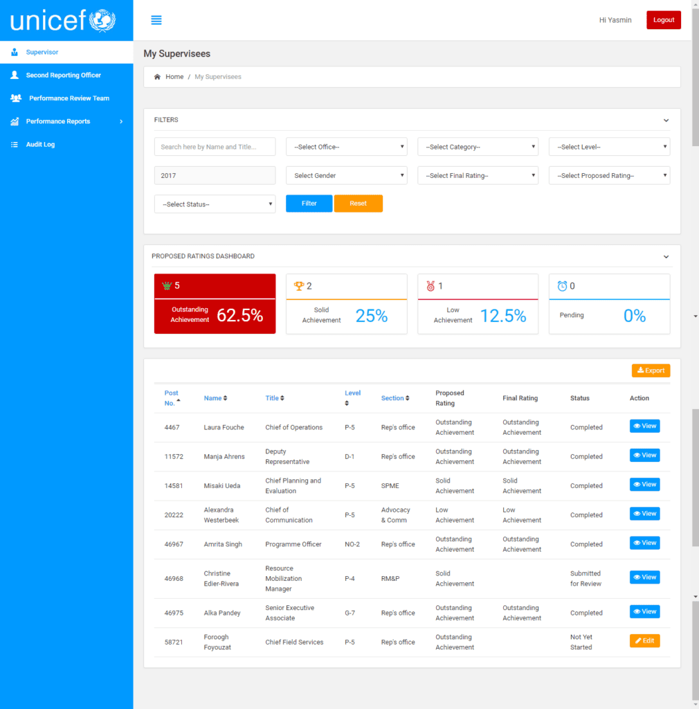The width and height of the screenshot is (699, 709).
Task: Open the hamburger navigation menu
Action: click(156, 20)
